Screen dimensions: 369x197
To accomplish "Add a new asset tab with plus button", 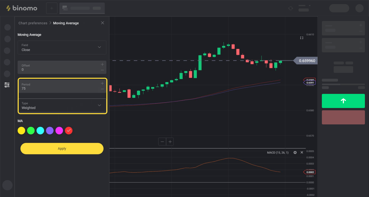I will pyautogui.click(x=52, y=8).
